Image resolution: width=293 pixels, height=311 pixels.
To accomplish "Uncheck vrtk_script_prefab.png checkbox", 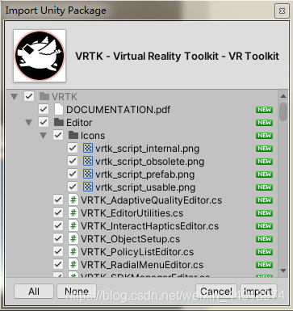I will [x=73, y=174].
